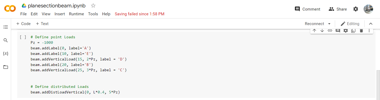This screenshot has width=380, height=100.
Task: Click the Share button
Action: pyautogui.click(x=338, y=9)
